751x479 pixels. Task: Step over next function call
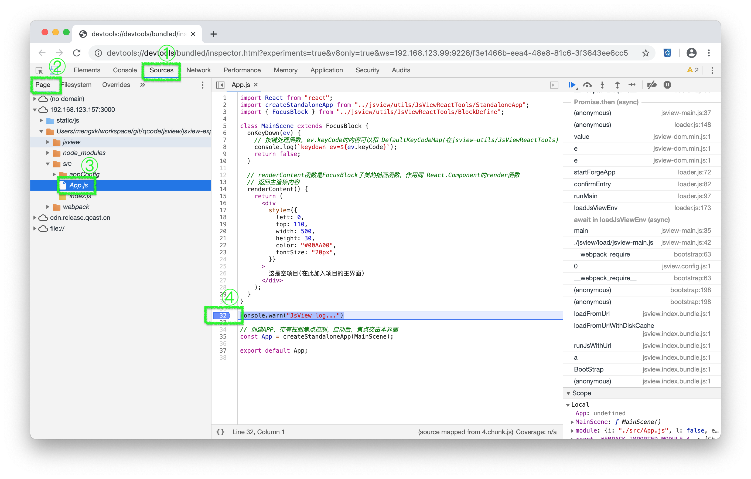coord(587,85)
